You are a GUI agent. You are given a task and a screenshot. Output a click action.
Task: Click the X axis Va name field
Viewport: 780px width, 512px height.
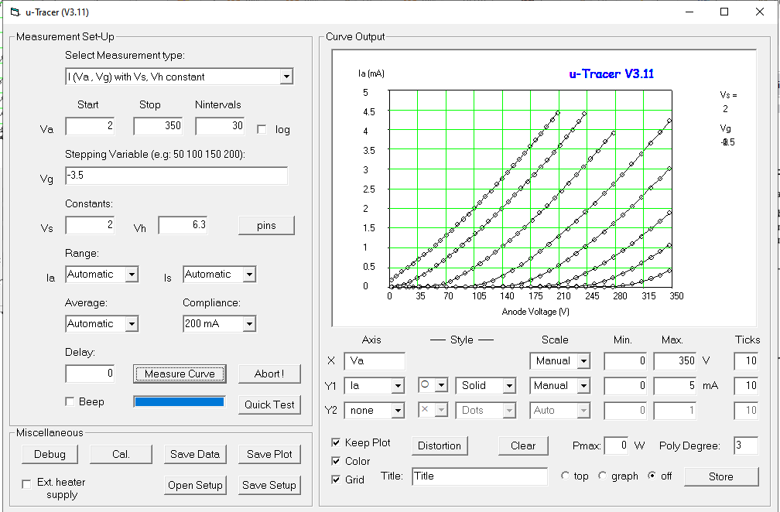374,361
